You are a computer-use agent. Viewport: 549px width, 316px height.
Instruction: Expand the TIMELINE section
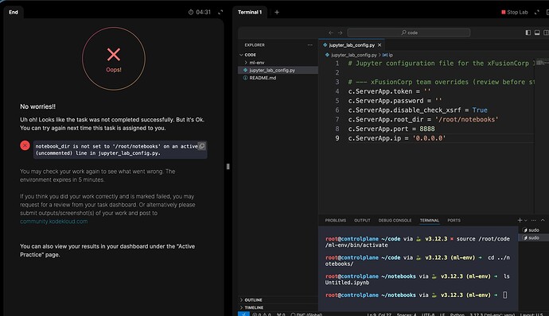coord(278,307)
